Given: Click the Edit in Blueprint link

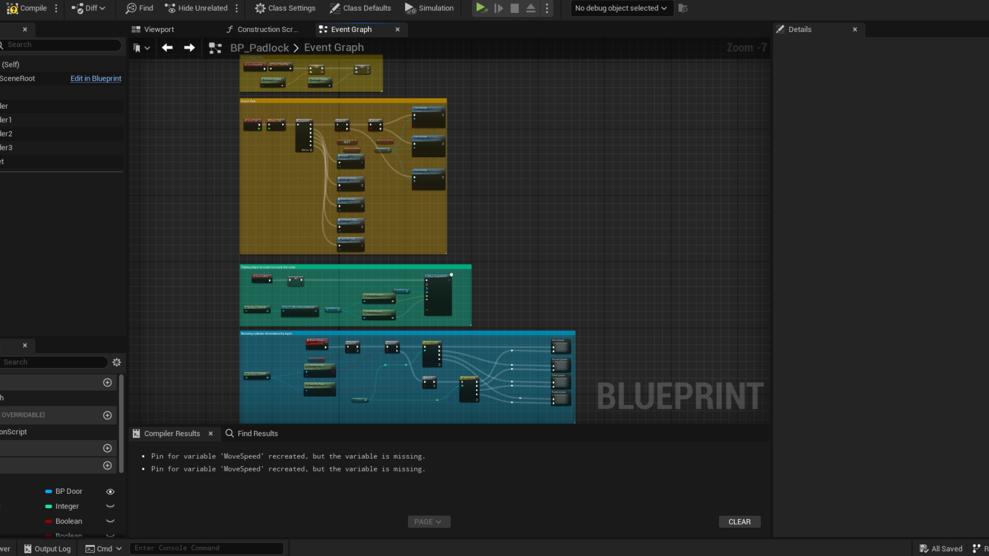Looking at the screenshot, I should tap(96, 78).
